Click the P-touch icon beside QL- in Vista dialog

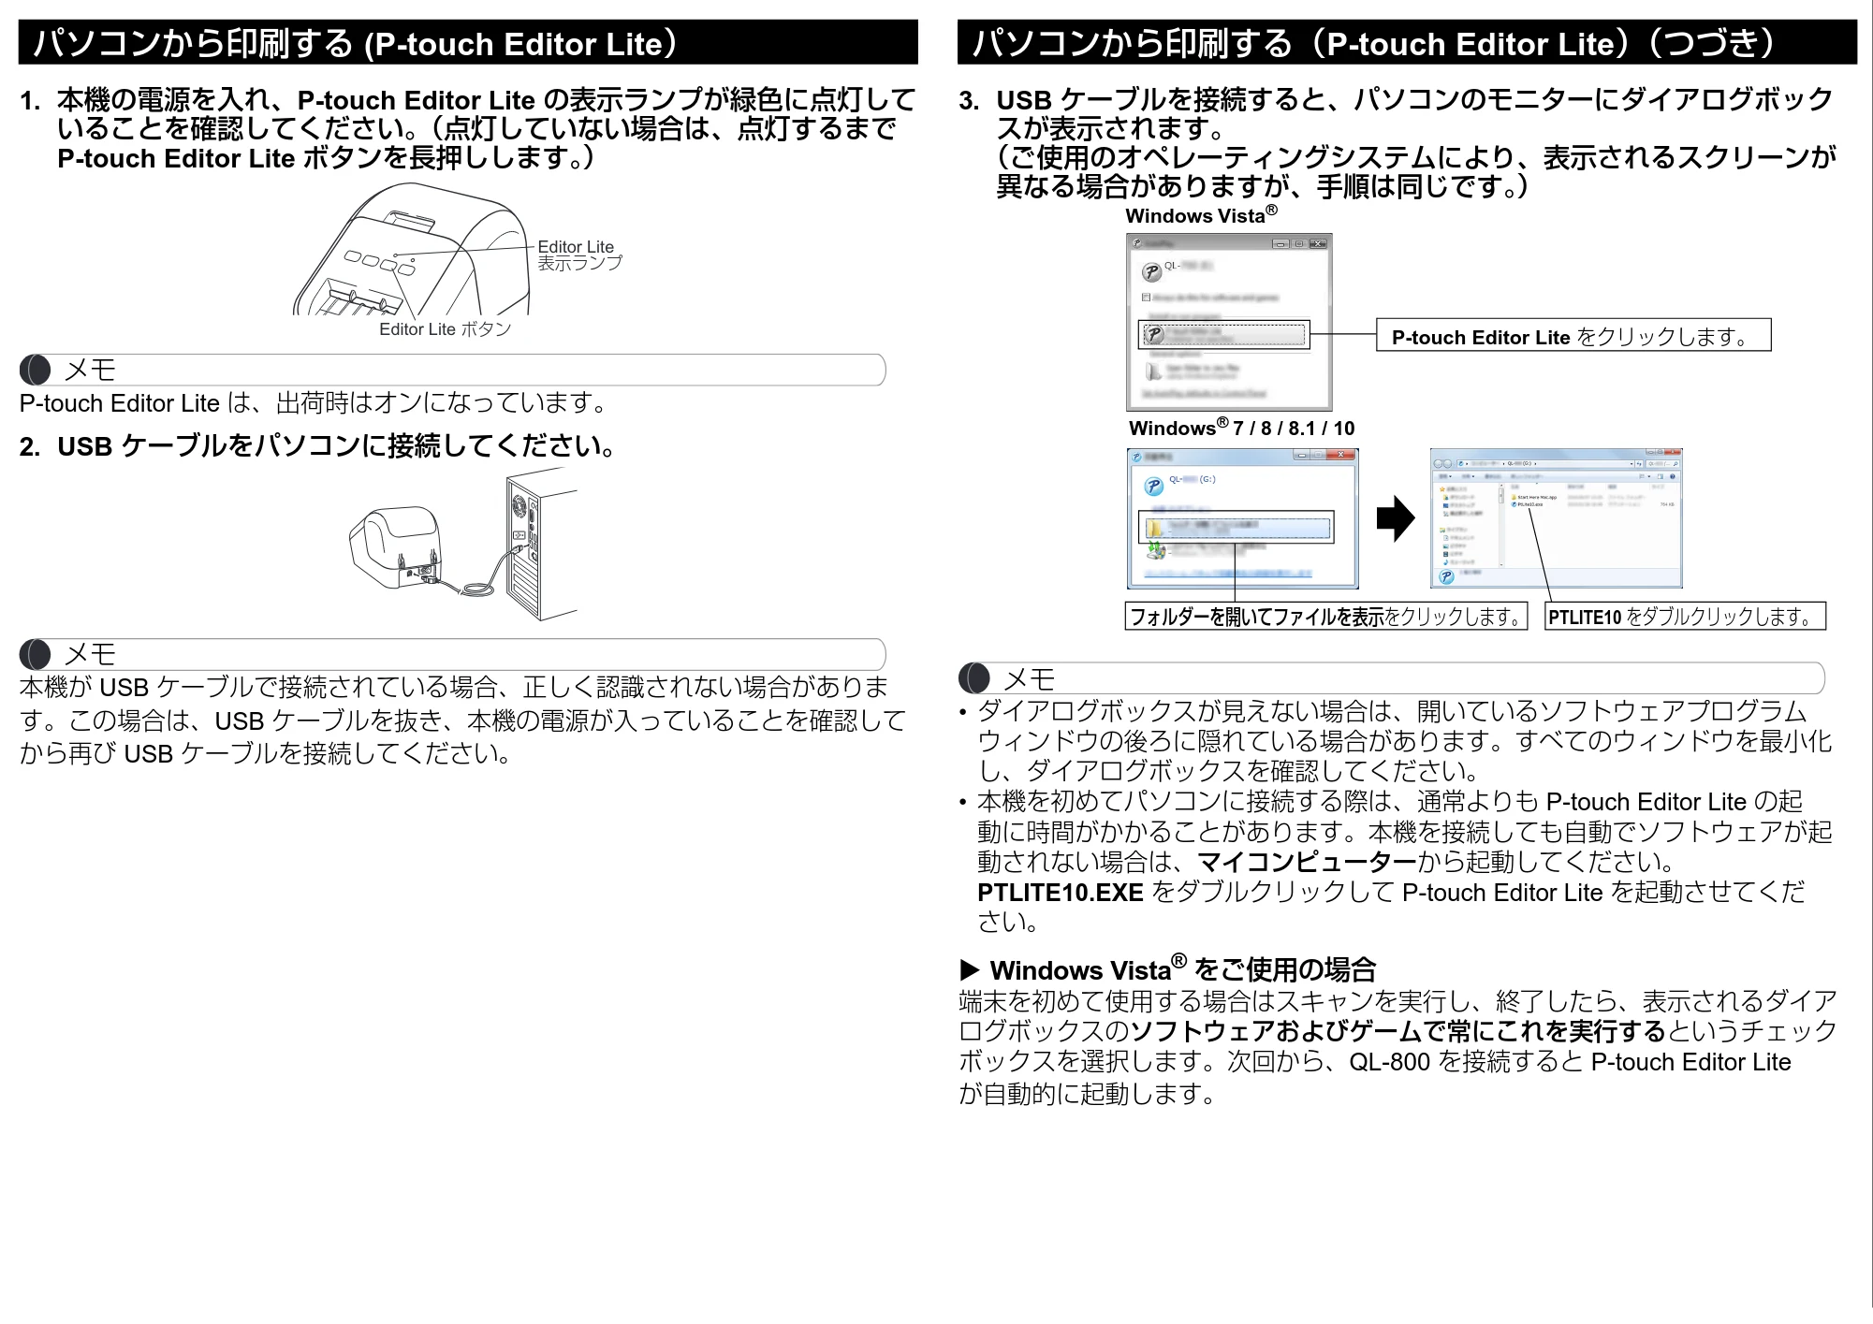(x=1151, y=272)
